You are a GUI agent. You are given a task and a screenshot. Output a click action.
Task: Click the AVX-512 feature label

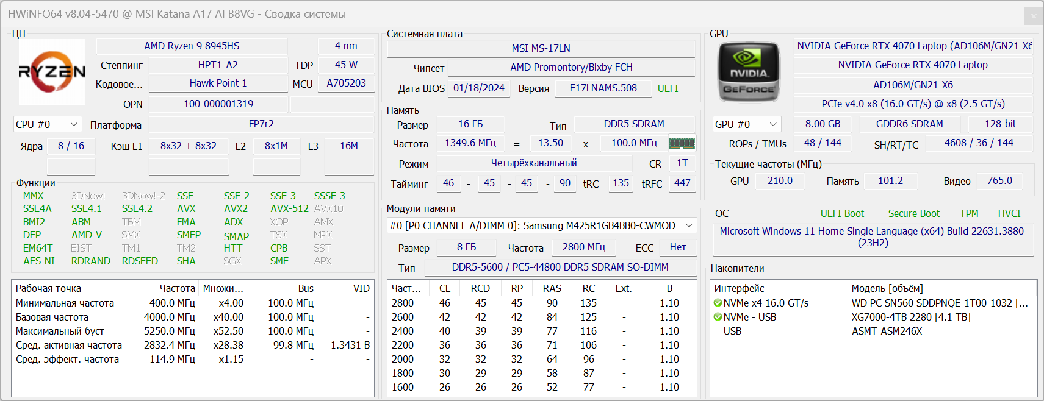tap(289, 209)
